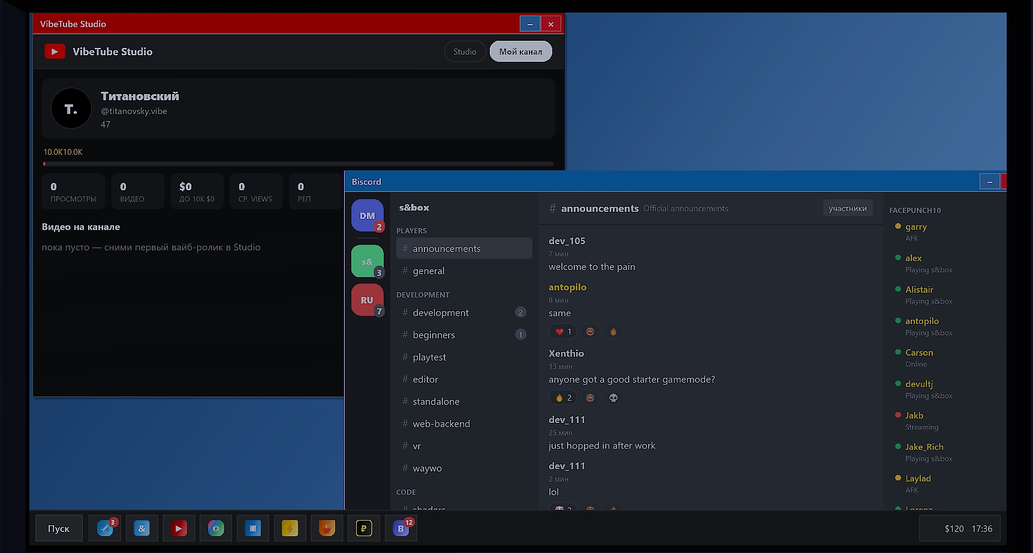The height and width of the screenshot is (553, 1033).
Task: Click the СР. VIEWS stat card
Action: (x=256, y=191)
